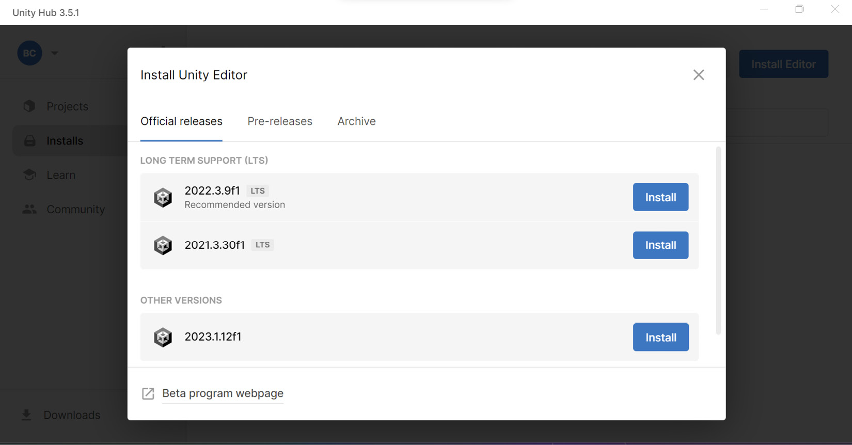852x445 pixels.
Task: Click the Projects cube icon in sidebar
Action: pos(29,106)
